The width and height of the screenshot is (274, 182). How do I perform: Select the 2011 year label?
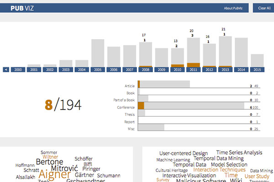tap(193, 70)
